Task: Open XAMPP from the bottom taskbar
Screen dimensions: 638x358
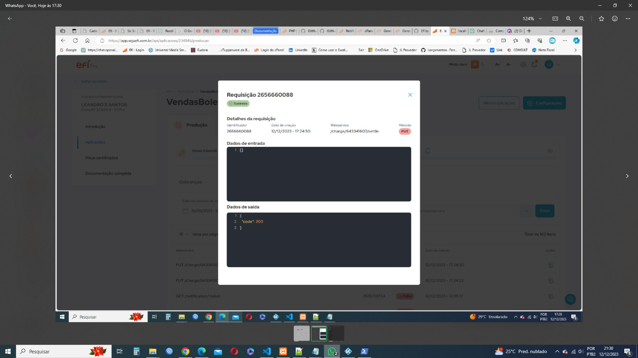Action: [x=283, y=351]
